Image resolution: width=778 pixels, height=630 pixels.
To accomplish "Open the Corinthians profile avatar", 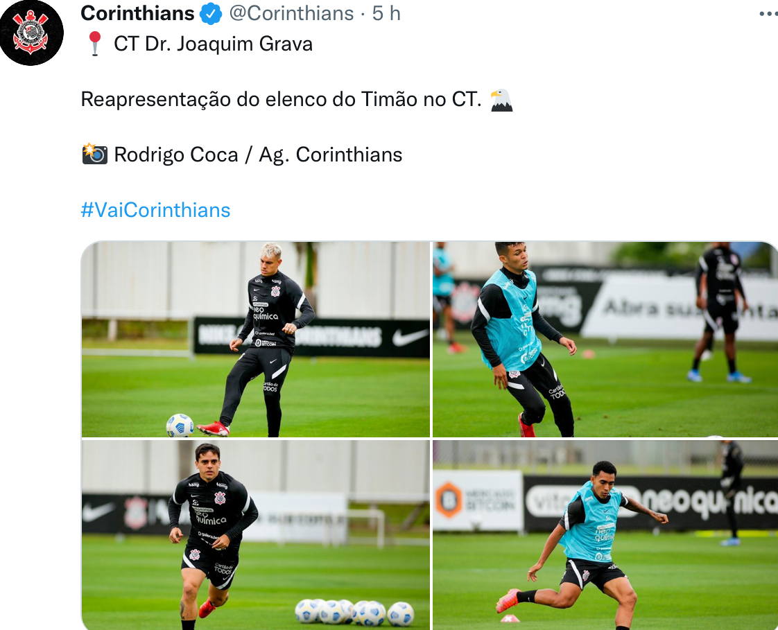I will (x=31, y=33).
